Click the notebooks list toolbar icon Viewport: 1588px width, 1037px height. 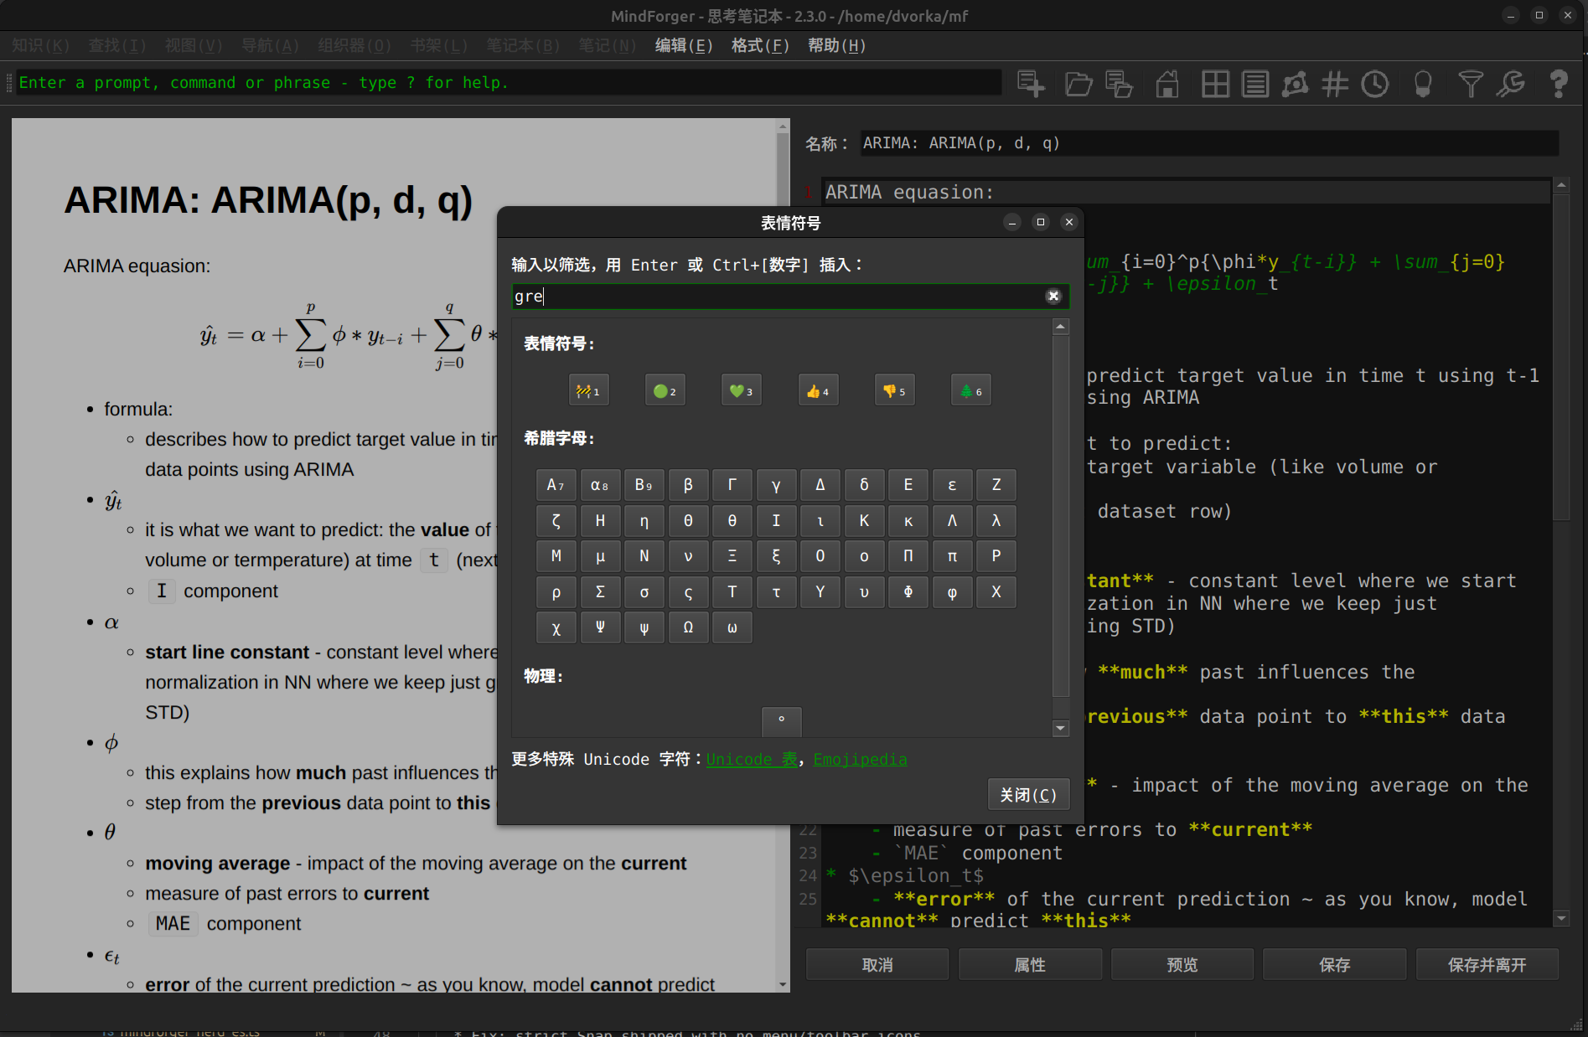(x=1255, y=84)
